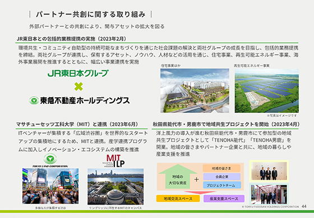Click paragraph starting ITベンチャーが集積する
Image resolution: width=314 pixels, height=218 pixels.
point(83,142)
